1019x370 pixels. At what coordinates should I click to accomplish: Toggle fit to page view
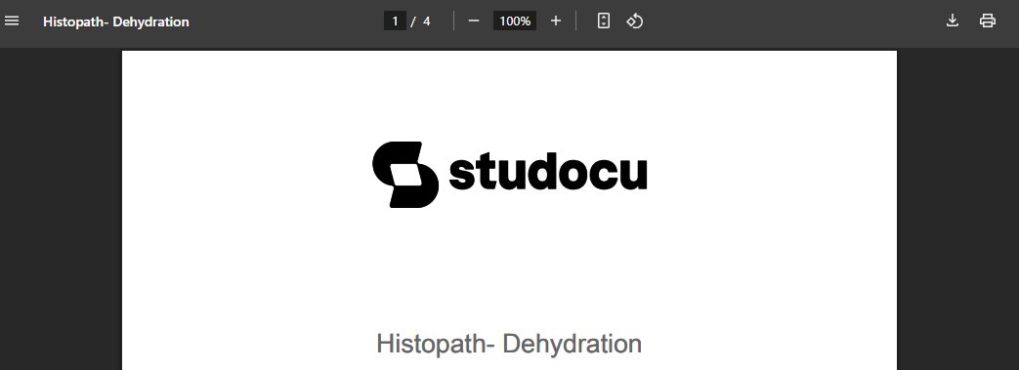pyautogui.click(x=604, y=21)
